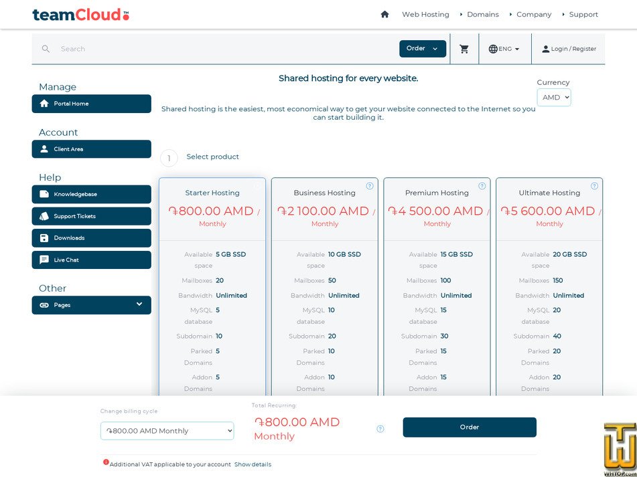The image size is (637, 477).
Task: Click the 5 600.00 AMD Ultimate price
Action: 548,211
